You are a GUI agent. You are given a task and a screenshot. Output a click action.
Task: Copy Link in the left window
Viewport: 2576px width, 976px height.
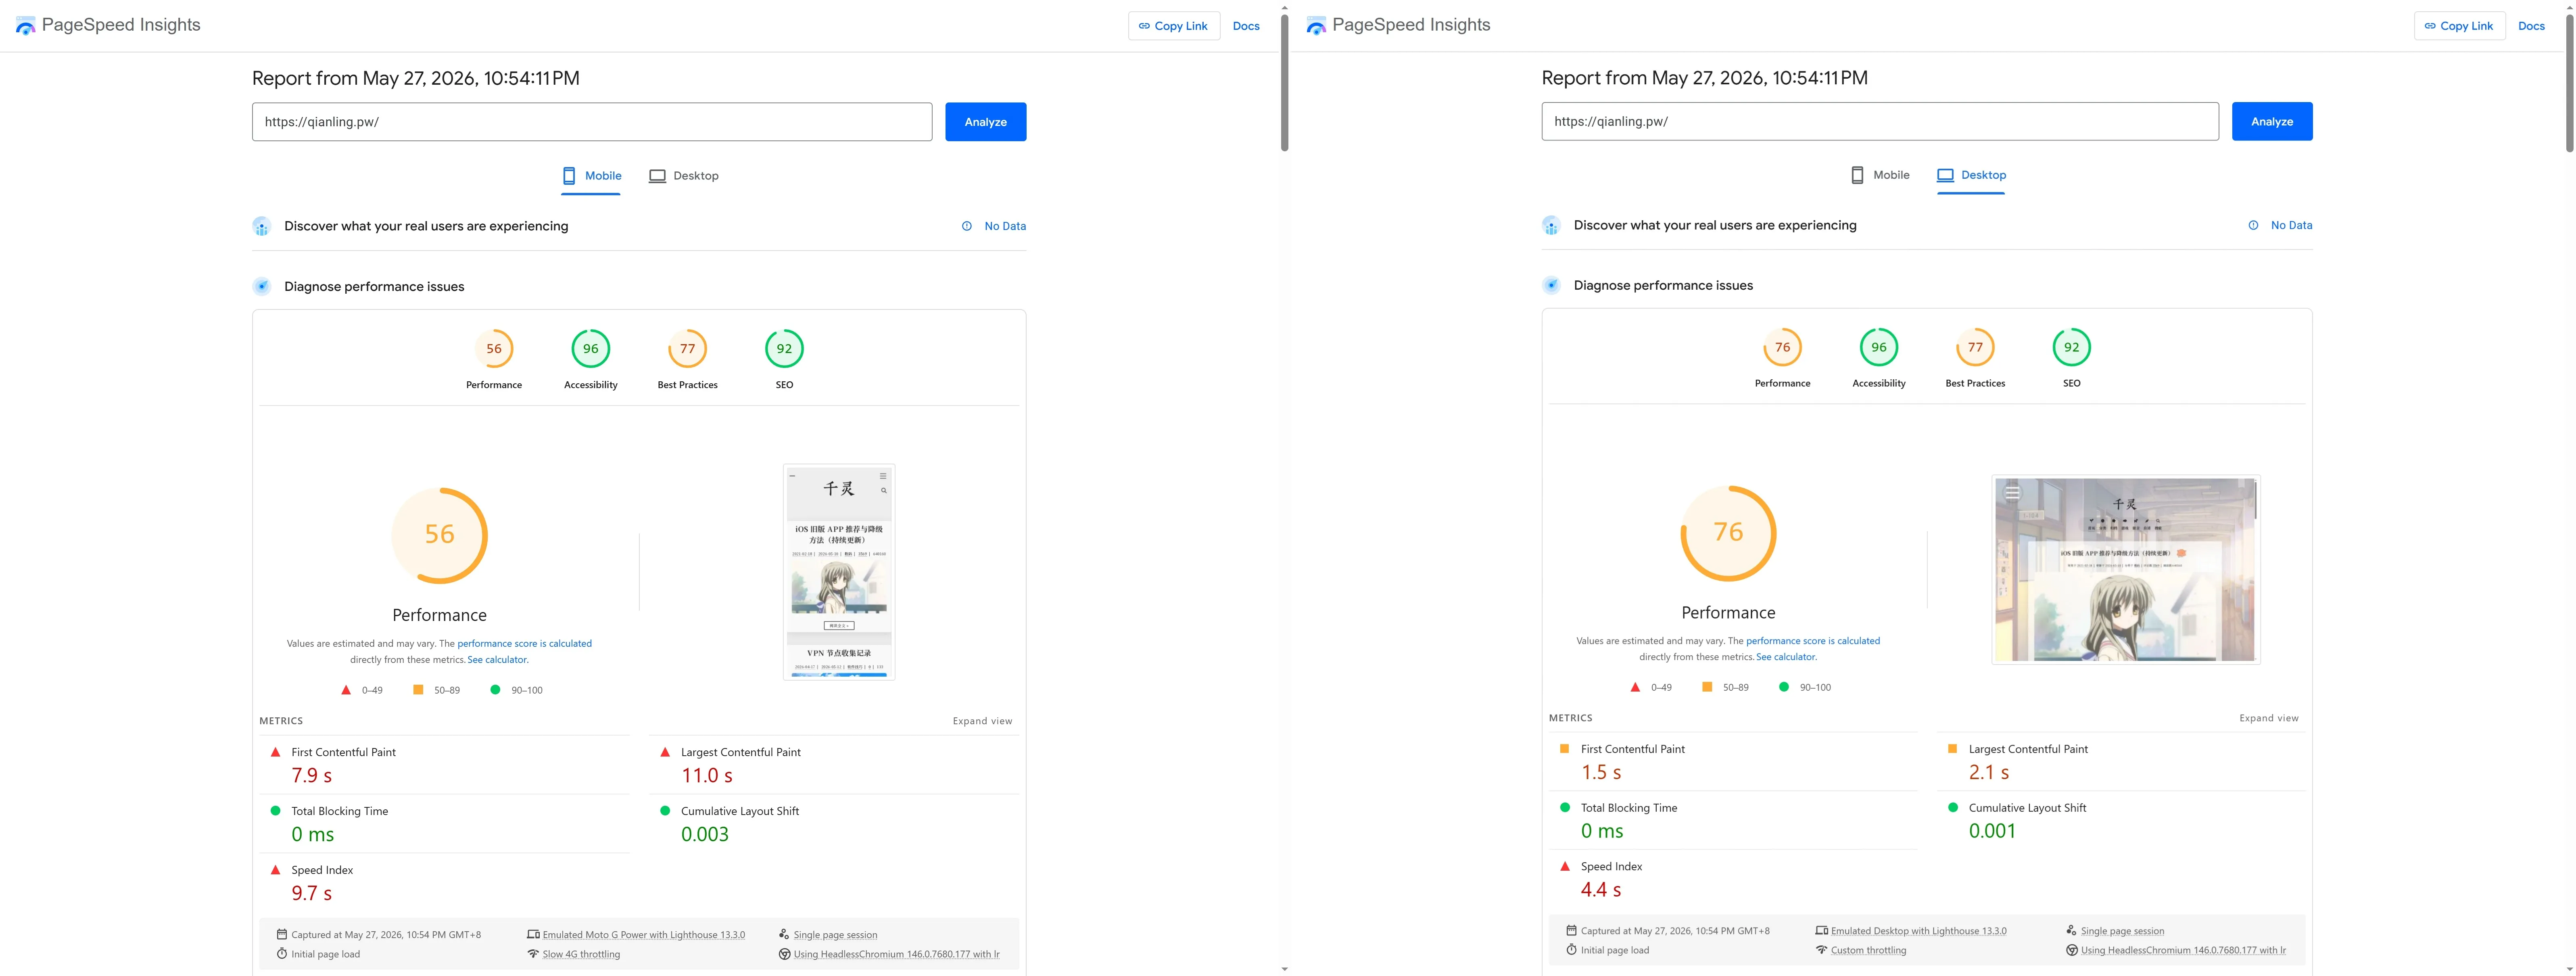pos(1174,26)
